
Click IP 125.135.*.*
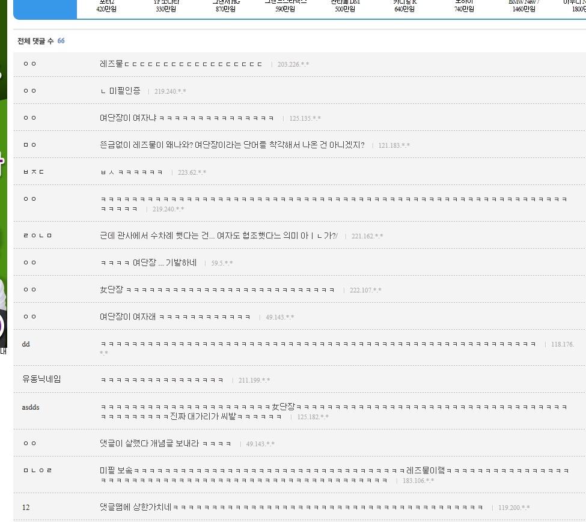pyautogui.click(x=305, y=118)
